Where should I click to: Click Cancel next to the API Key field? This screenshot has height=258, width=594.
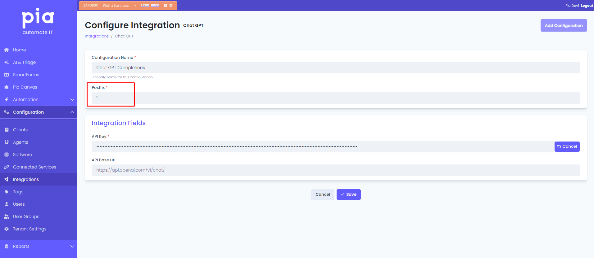click(x=567, y=146)
